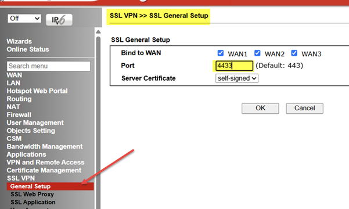Expand the Firewall menu

(19, 114)
